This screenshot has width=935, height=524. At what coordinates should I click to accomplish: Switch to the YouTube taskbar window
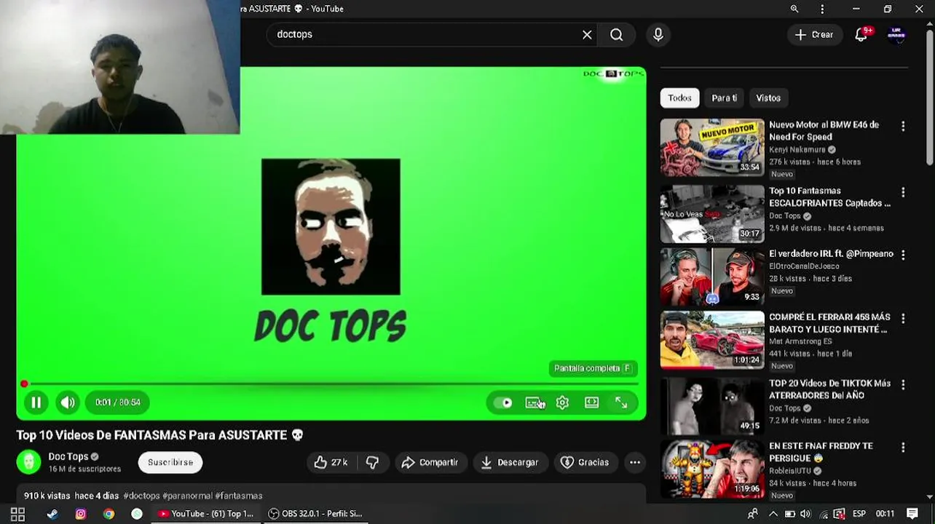206,514
